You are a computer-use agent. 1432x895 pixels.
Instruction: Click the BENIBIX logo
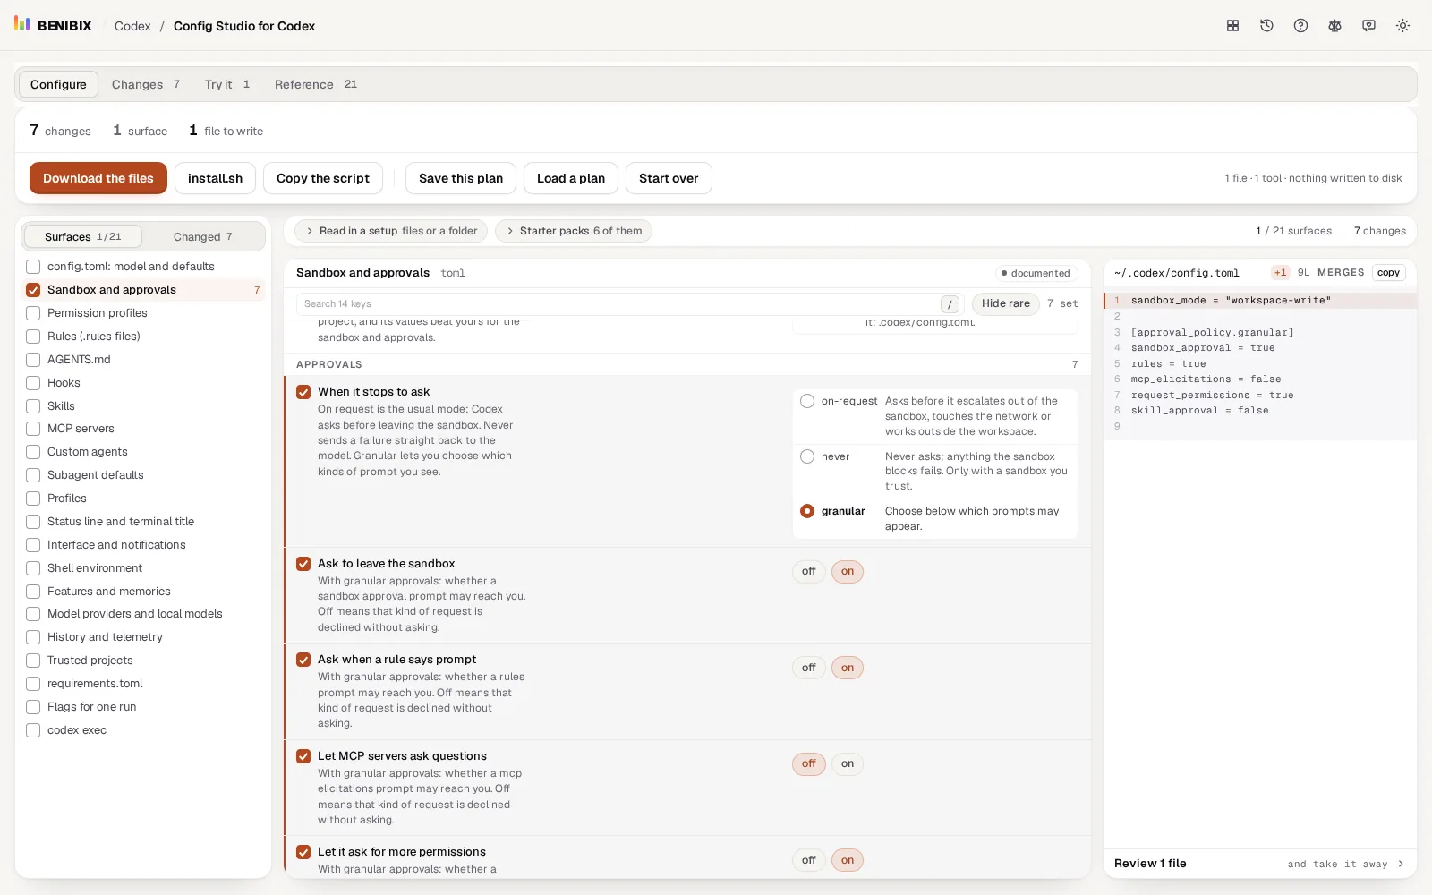coord(54,25)
